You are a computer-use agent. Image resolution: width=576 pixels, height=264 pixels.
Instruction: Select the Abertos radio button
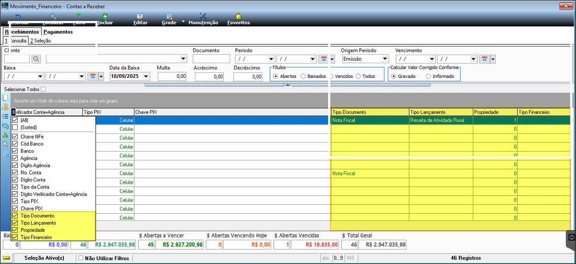(x=276, y=76)
